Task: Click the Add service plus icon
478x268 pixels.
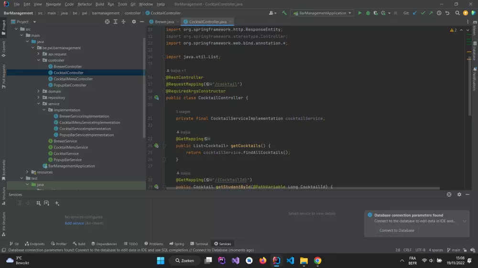Action: click(57, 203)
